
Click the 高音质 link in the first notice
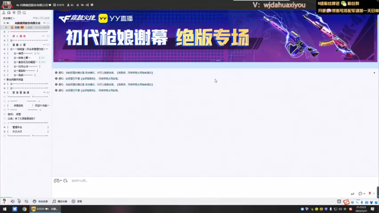point(121,73)
